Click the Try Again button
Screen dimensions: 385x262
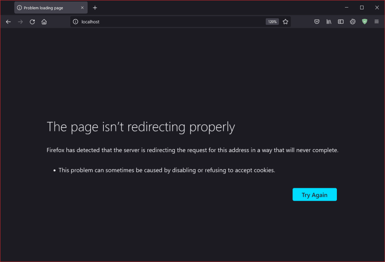(x=315, y=195)
